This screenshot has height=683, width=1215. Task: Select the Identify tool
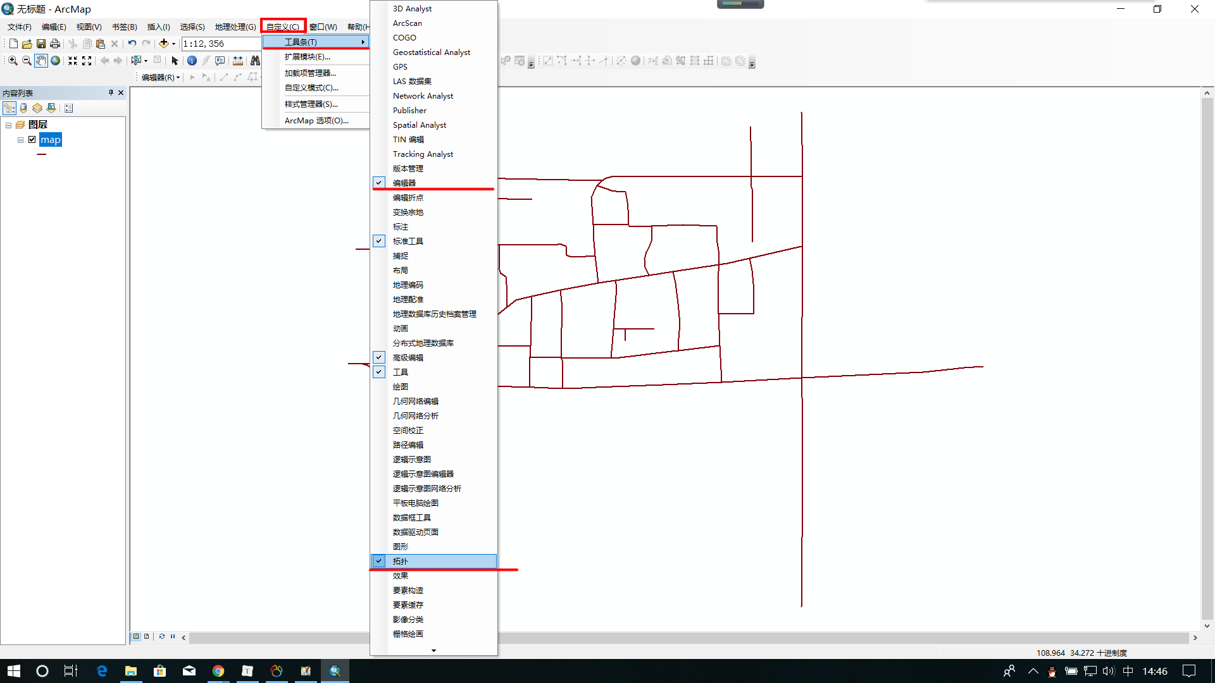tap(192, 61)
